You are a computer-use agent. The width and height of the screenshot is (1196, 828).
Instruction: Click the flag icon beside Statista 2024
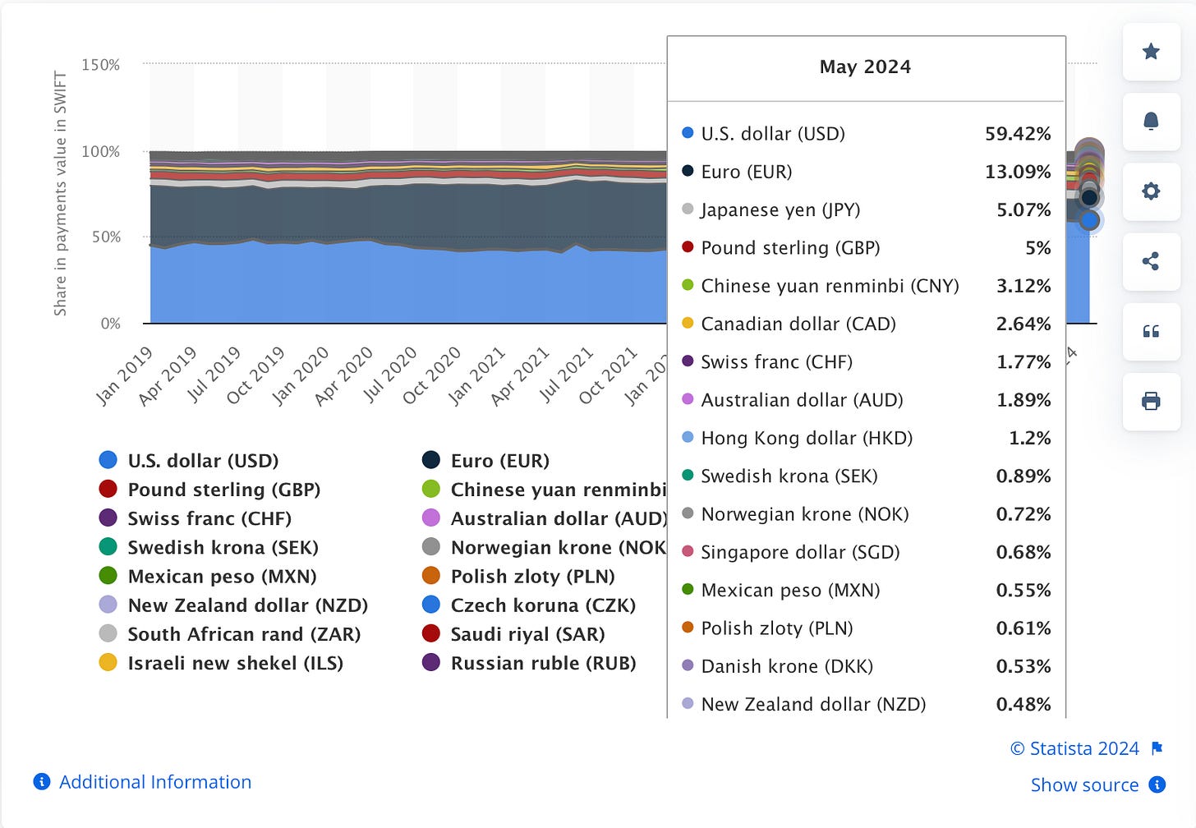1157,748
